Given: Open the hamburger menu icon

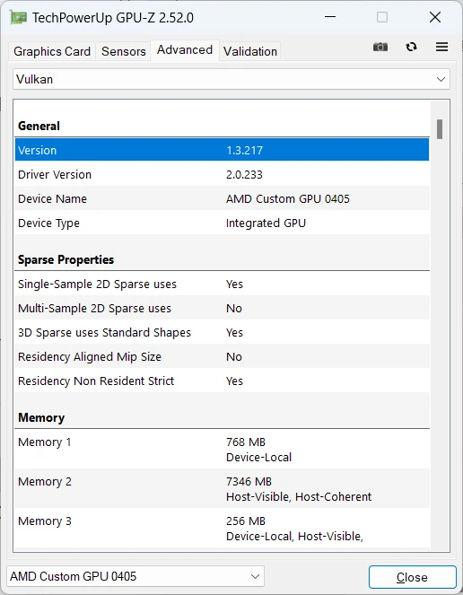Looking at the screenshot, I should pyautogui.click(x=441, y=47).
